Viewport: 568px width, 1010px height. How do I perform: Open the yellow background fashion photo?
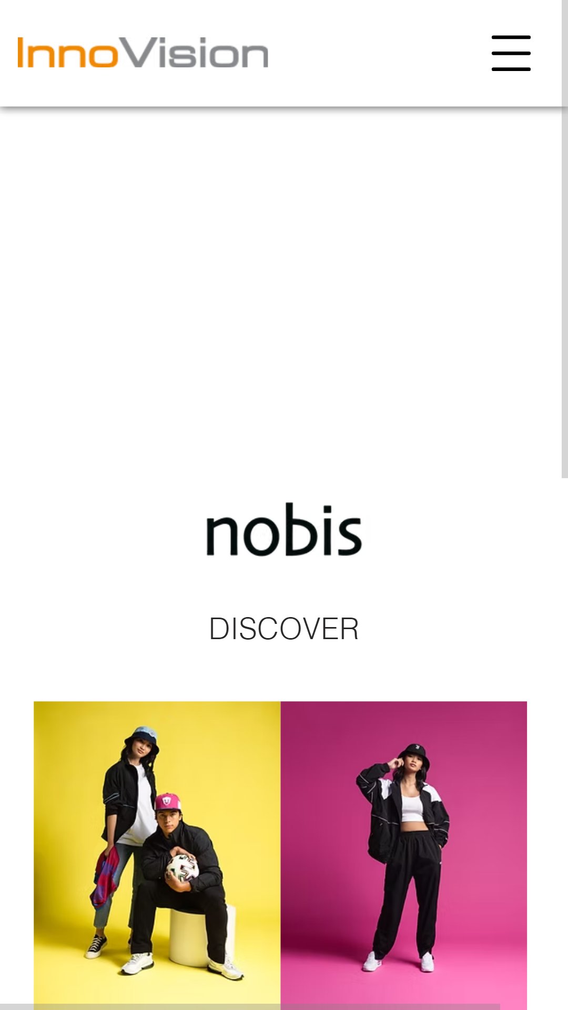[157, 855]
